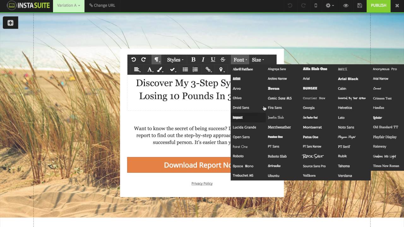Pick the Lato font
The image size is (404, 227).
pos(341,117)
